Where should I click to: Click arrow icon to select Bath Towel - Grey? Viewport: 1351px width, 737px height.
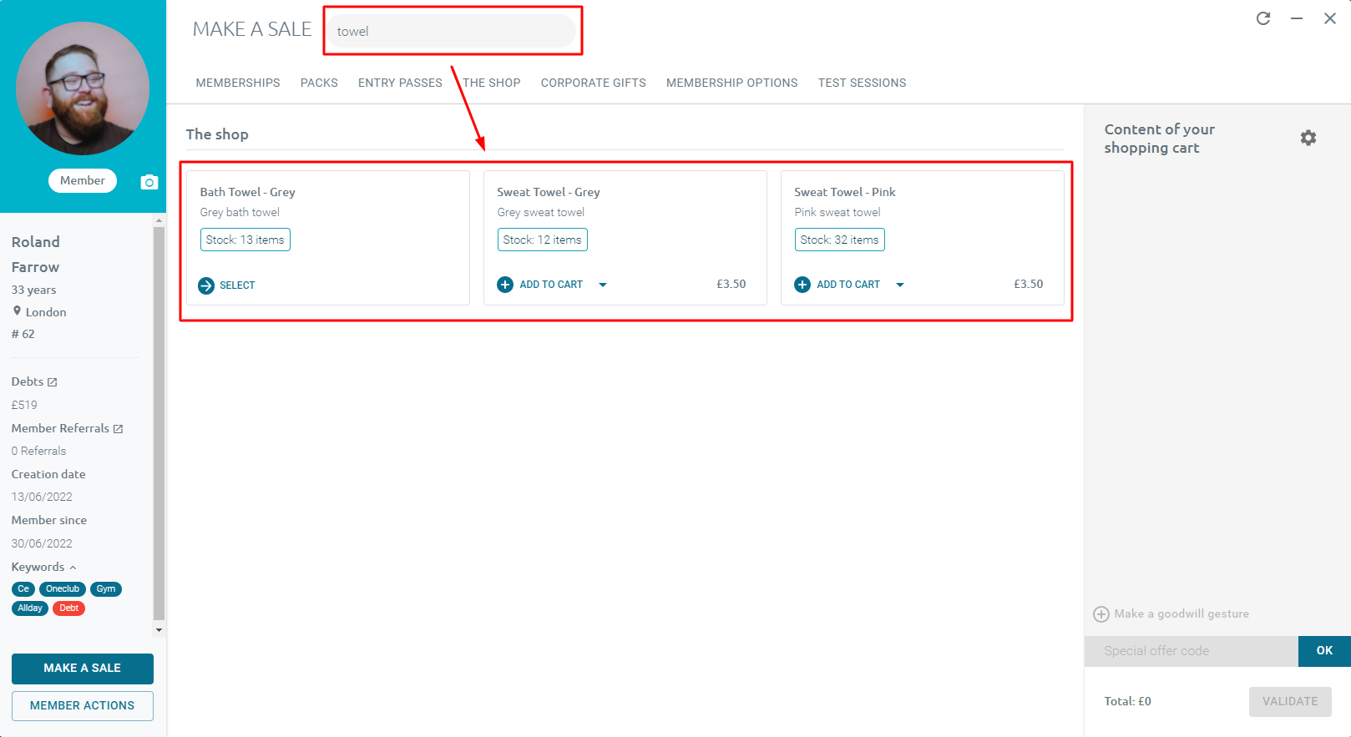[x=206, y=285]
